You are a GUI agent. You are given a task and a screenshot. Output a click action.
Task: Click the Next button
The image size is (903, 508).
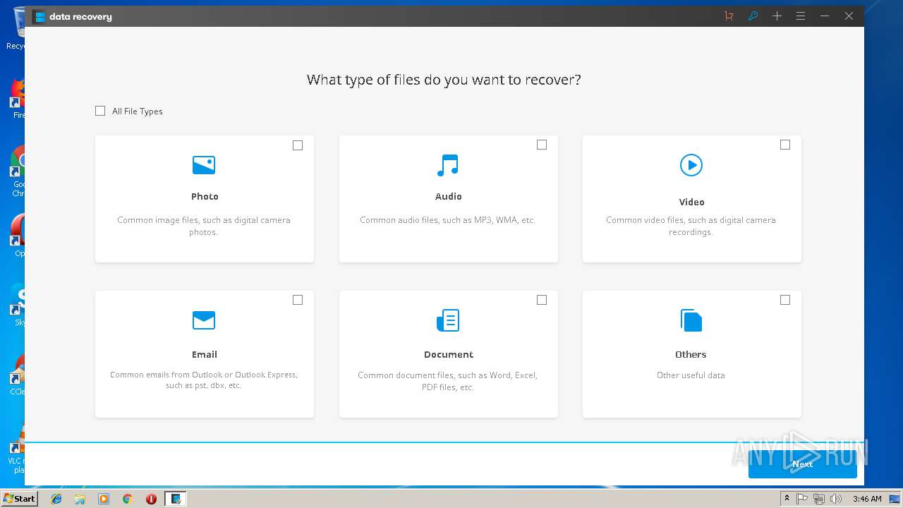tap(803, 464)
